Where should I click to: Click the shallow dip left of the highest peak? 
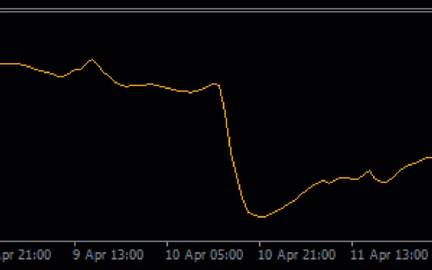coord(61,76)
